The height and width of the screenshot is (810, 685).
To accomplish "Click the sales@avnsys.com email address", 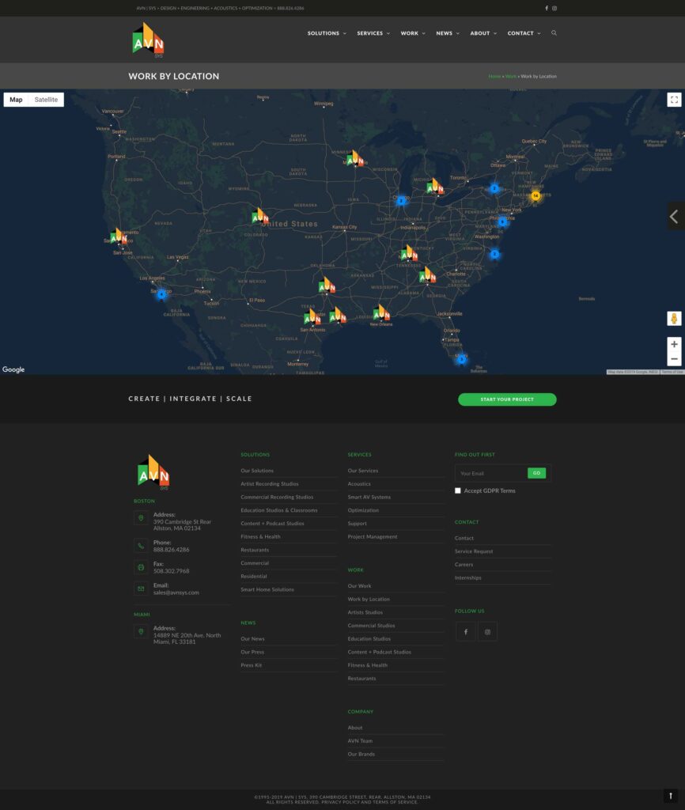I will coord(176,592).
